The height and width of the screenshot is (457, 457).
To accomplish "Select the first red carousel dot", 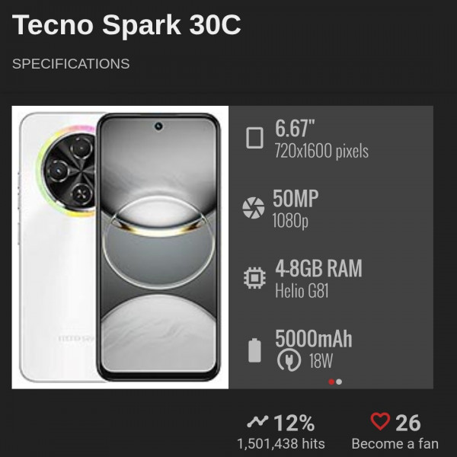I will (331, 382).
